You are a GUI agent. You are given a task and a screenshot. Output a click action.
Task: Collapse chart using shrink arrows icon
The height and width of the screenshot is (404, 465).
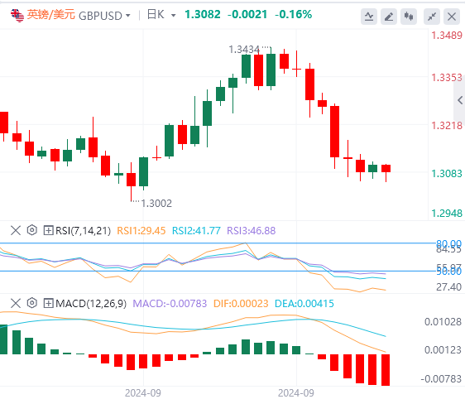(432, 17)
